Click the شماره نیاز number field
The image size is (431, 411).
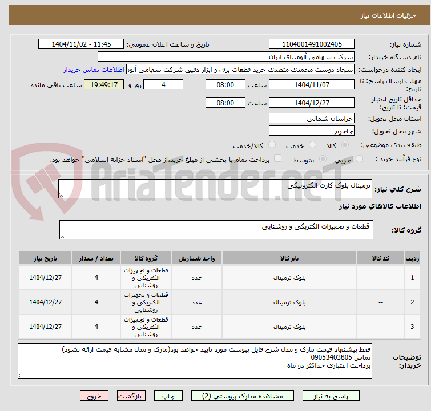[x=312, y=44]
